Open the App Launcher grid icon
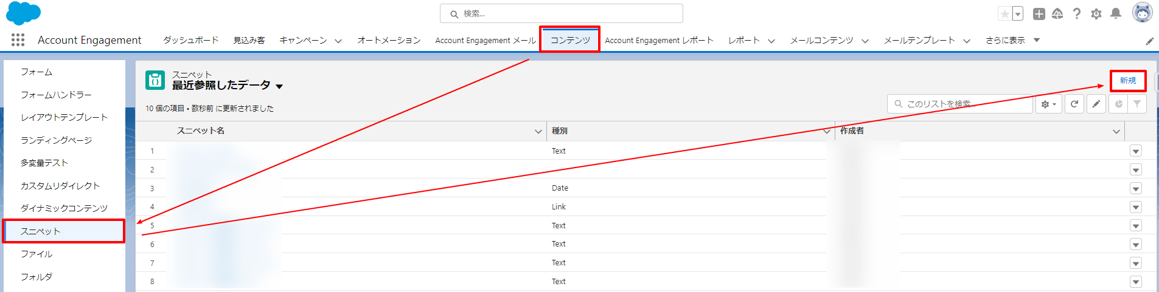Image resolution: width=1159 pixels, height=292 pixels. (x=18, y=40)
